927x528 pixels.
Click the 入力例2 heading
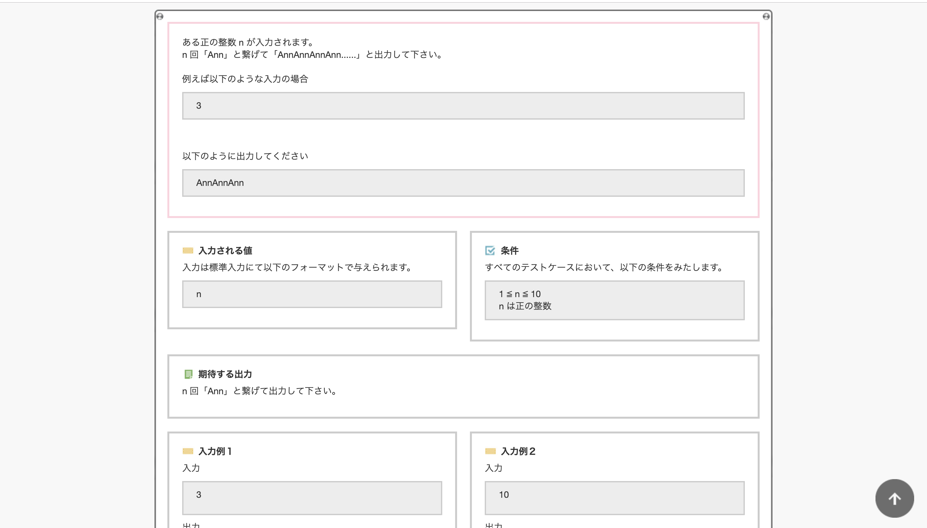(518, 451)
